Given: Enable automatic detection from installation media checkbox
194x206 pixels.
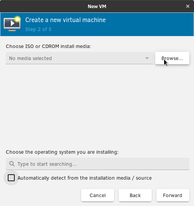Looking at the screenshot, I should point(11,178).
